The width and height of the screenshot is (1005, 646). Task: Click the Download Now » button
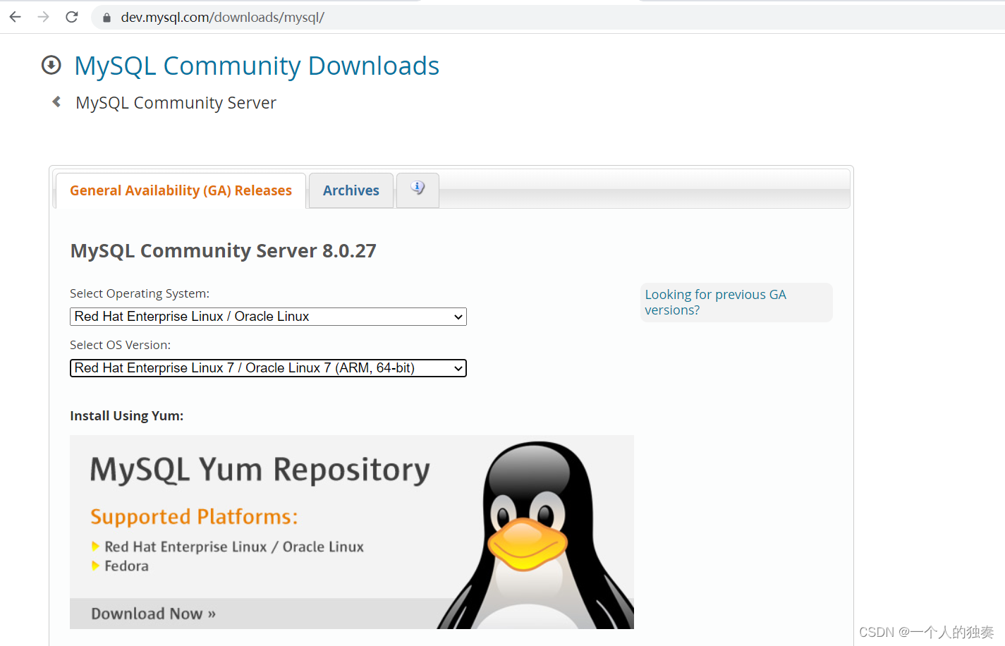point(153,614)
